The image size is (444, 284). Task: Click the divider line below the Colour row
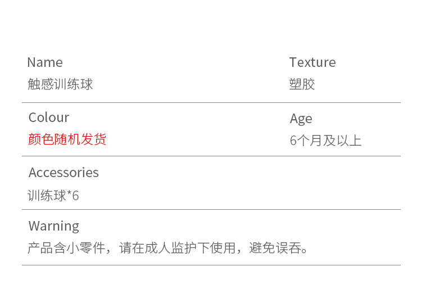pos(211,156)
